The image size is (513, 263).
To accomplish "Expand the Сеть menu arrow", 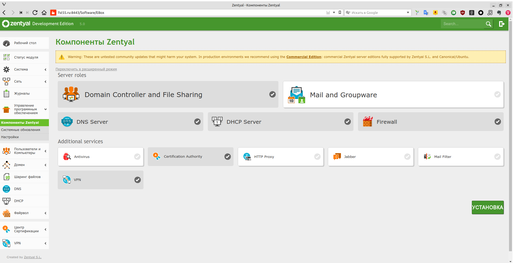I will pyautogui.click(x=45, y=82).
